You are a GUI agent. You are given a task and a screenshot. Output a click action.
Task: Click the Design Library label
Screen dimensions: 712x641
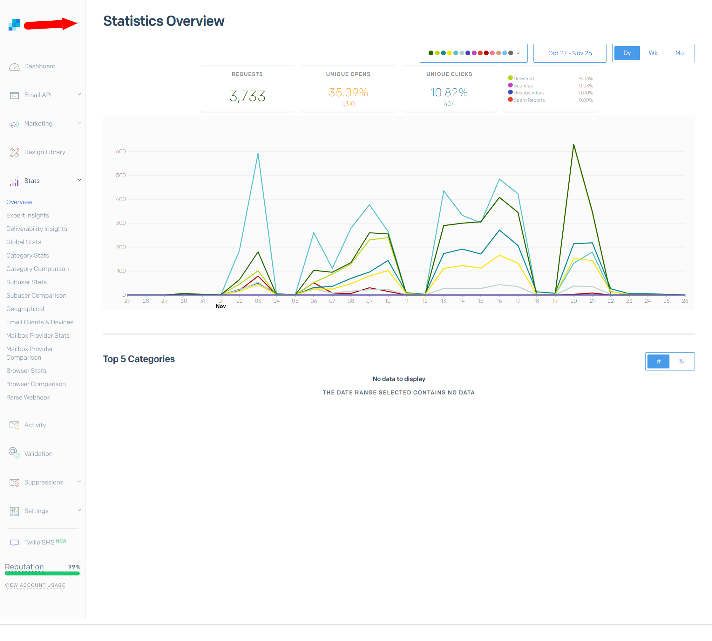[x=45, y=153]
